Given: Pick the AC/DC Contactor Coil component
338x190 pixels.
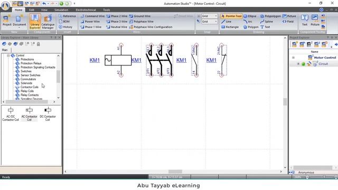Looking at the screenshot, I should tap(11, 114).
